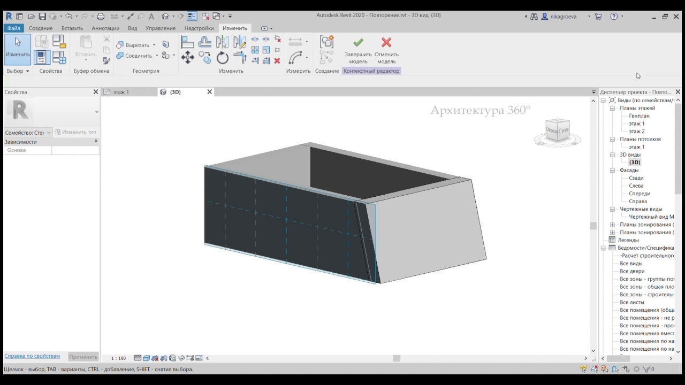Click the Help question mark icon
The width and height of the screenshot is (685, 385).
[614, 17]
